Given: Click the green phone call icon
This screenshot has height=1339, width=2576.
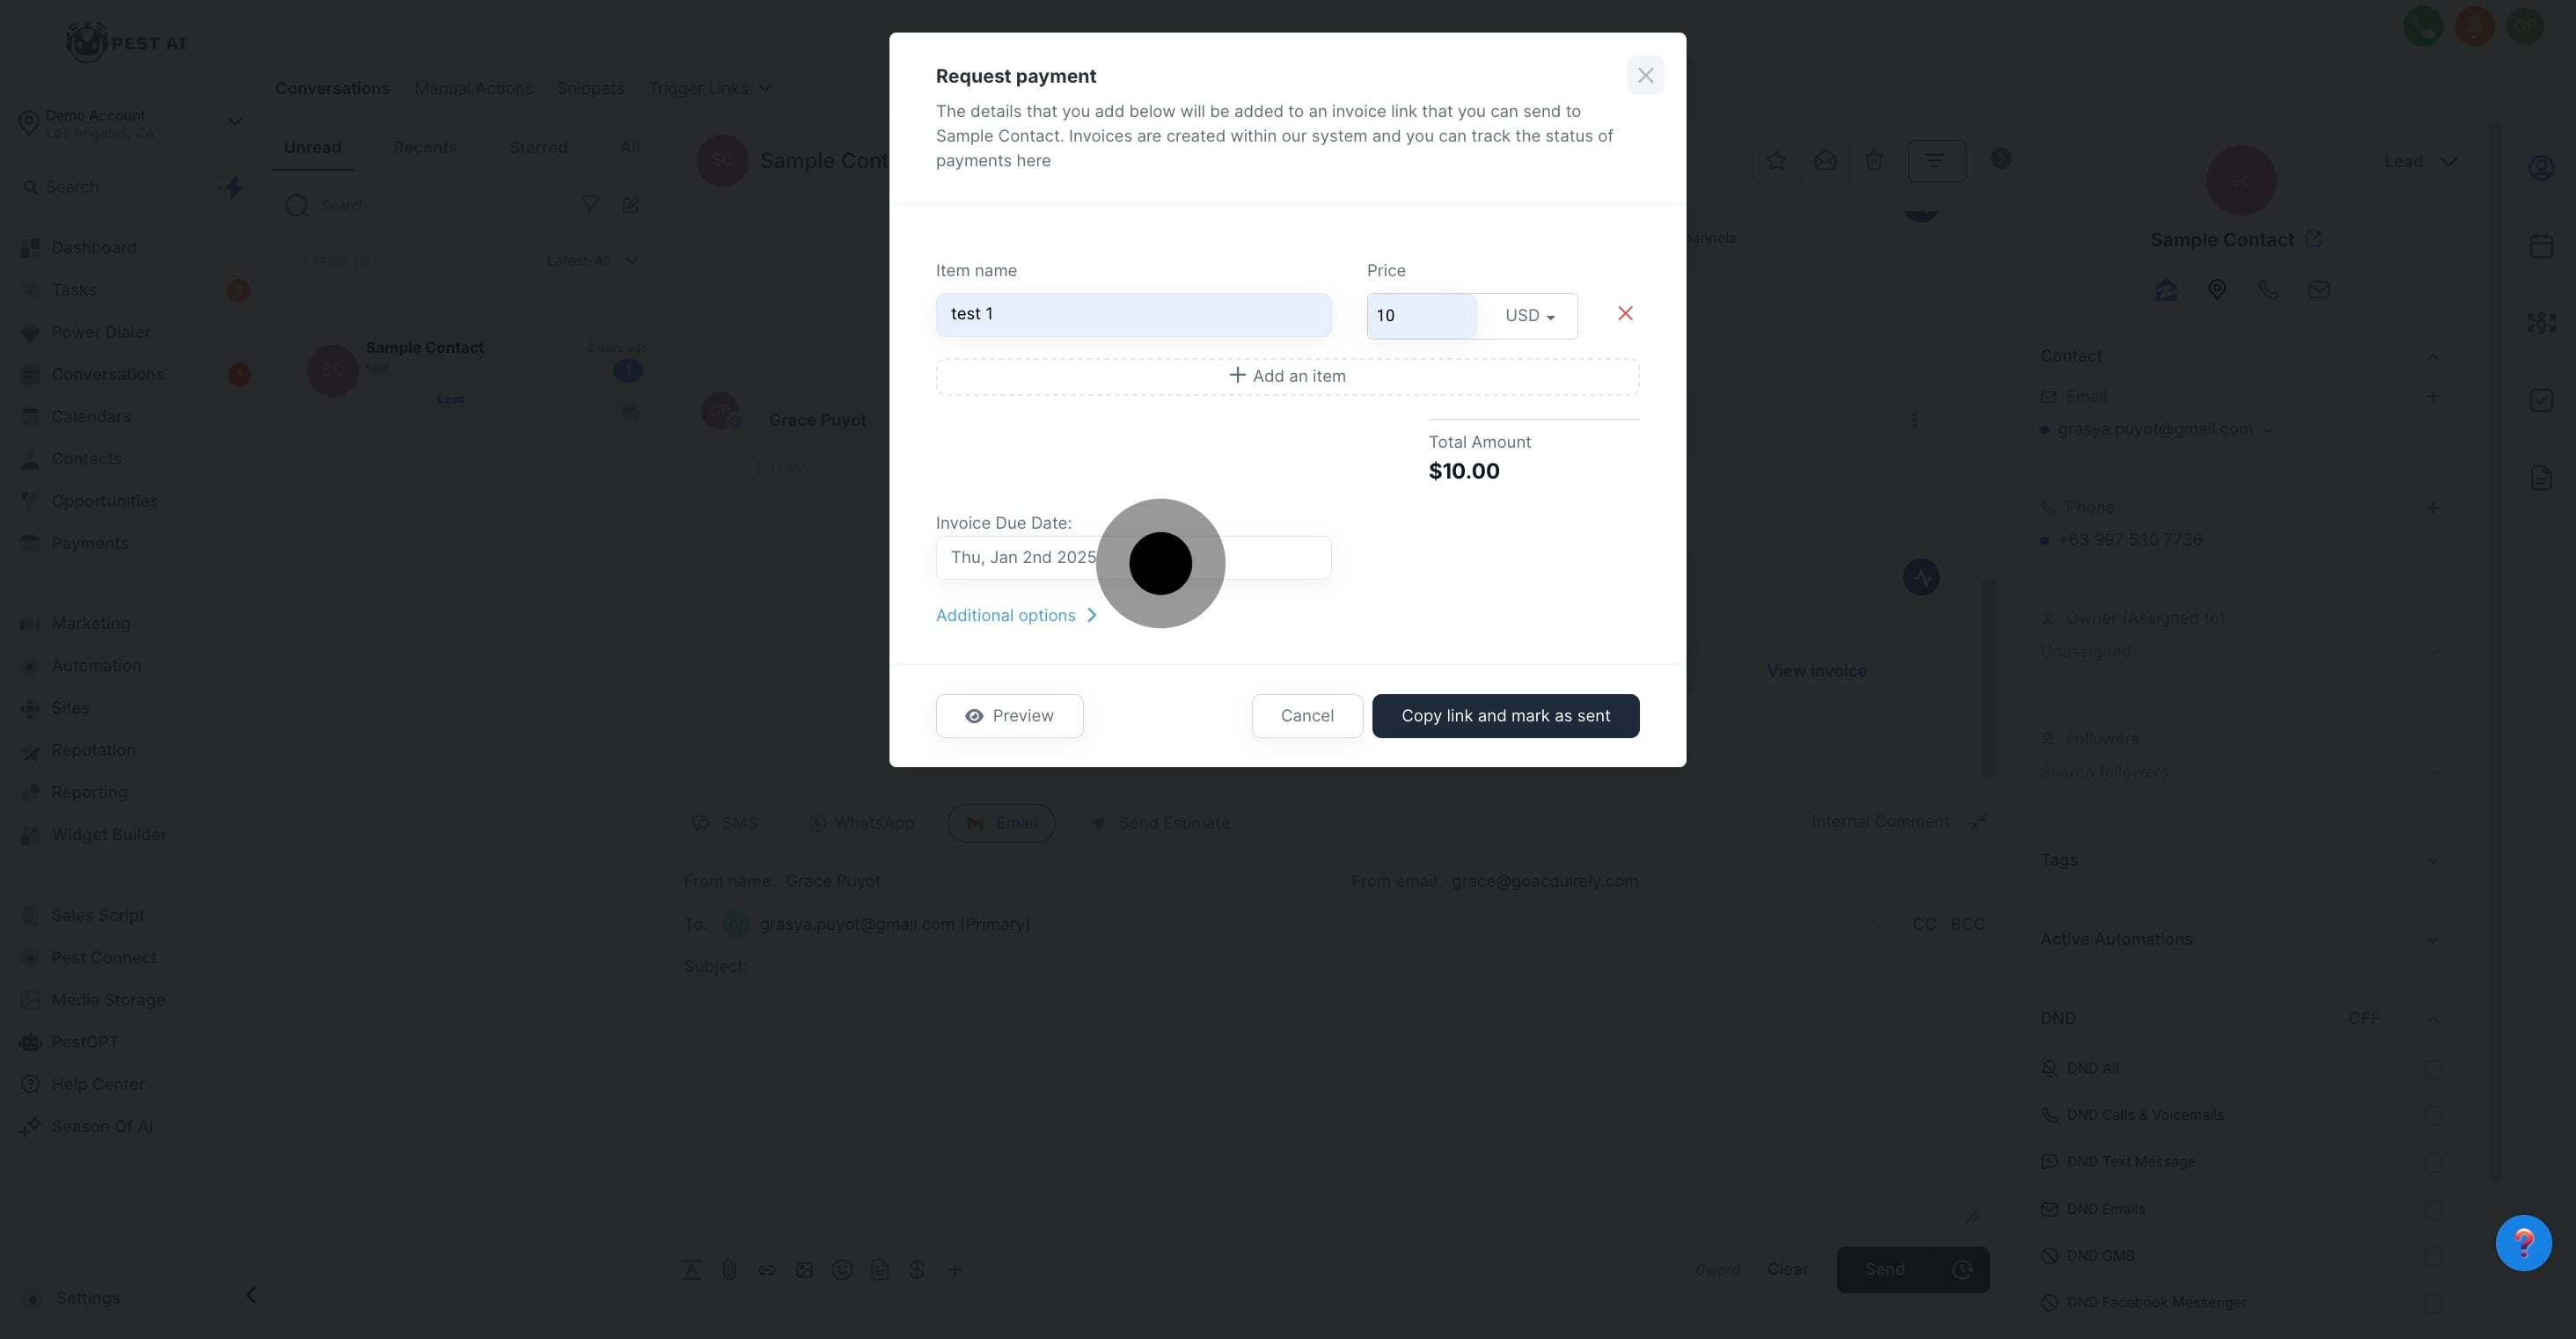Looking at the screenshot, I should (x=2422, y=27).
